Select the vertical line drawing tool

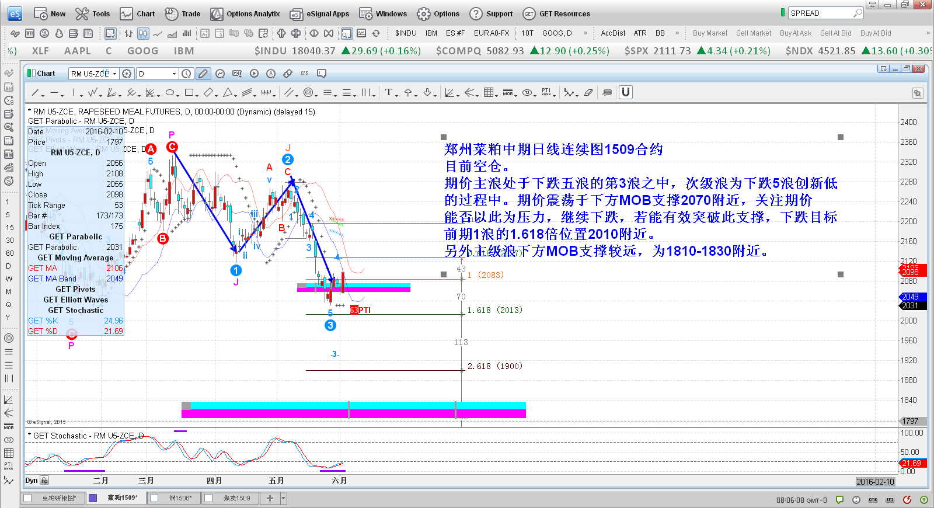point(74,92)
